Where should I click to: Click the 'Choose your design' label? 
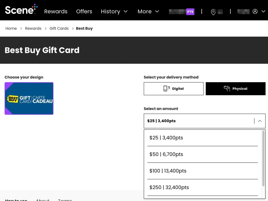(x=24, y=77)
